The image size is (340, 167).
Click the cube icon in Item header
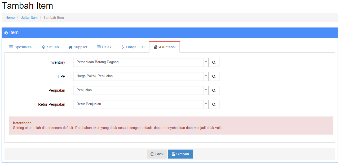click(x=6, y=33)
